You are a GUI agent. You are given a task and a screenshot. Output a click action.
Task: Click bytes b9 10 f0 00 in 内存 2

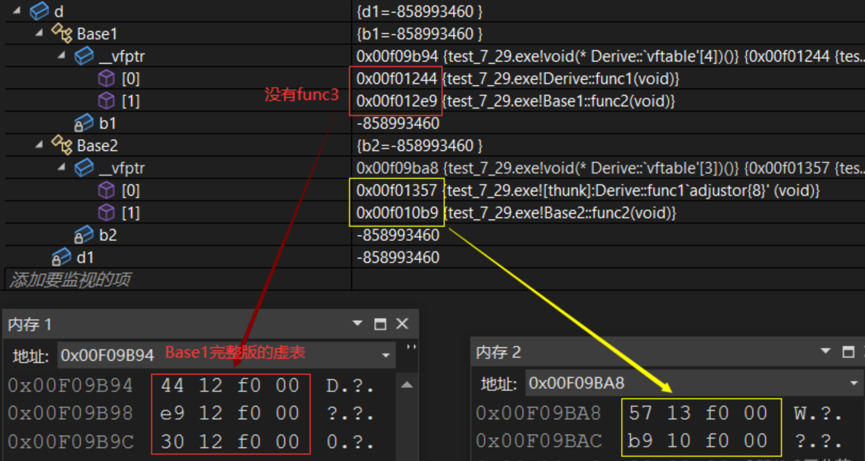(x=697, y=441)
